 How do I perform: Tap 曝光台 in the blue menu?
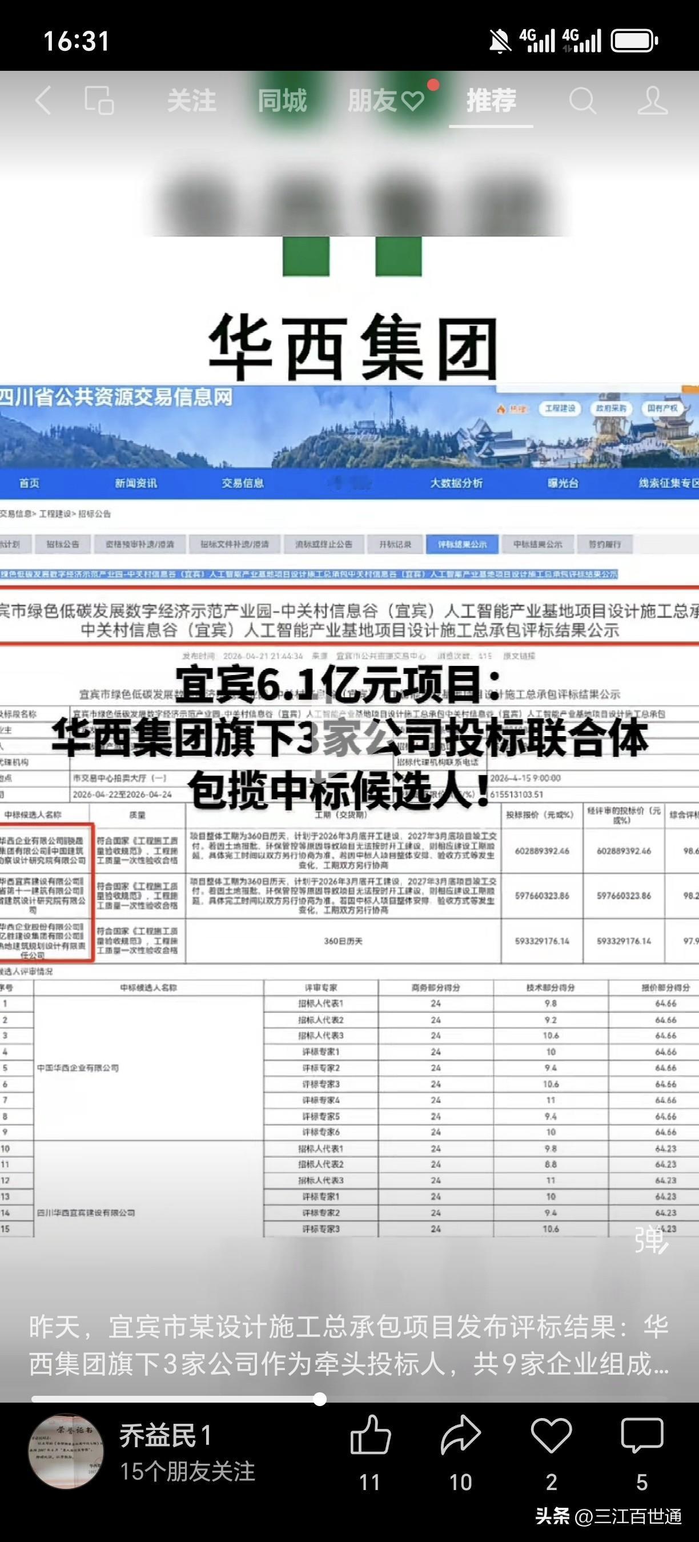pos(563,483)
